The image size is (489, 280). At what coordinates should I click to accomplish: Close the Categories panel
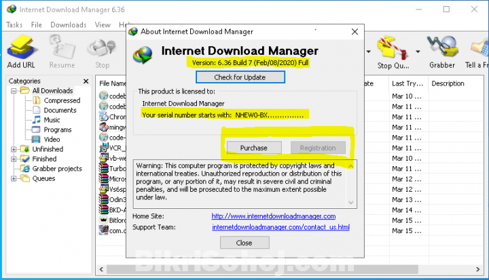[x=86, y=81]
